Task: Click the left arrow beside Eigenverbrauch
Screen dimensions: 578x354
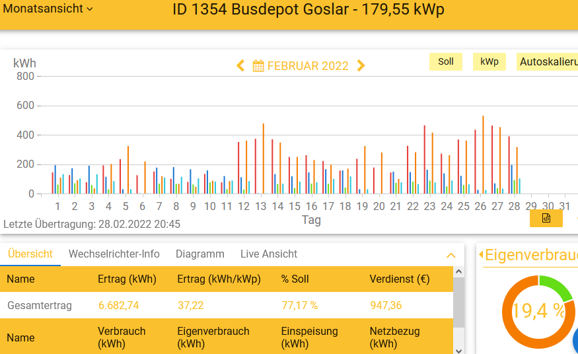Action: click(x=481, y=254)
